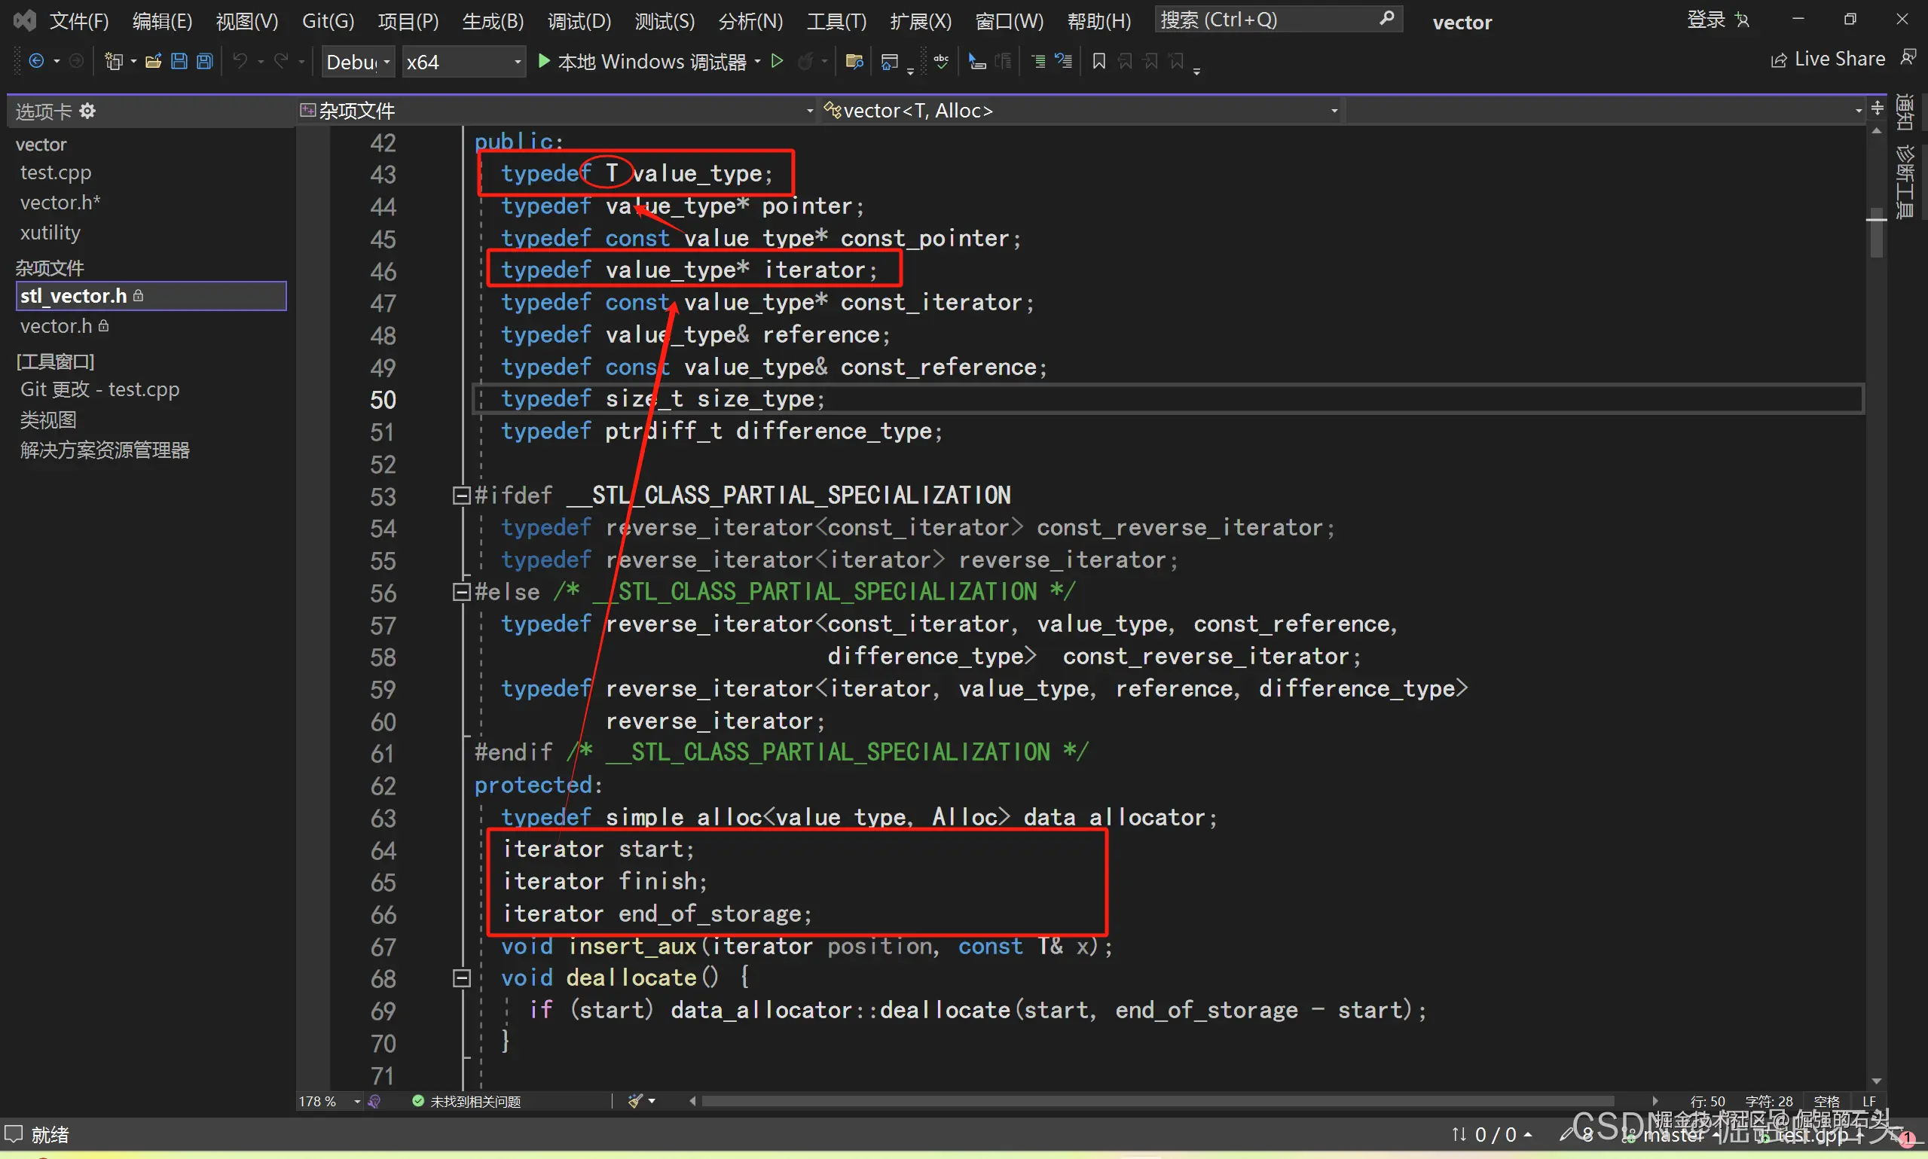Viewport: 1928px width, 1159px height.
Task: Click the search box Ctrl+Q field
Action: click(1267, 20)
